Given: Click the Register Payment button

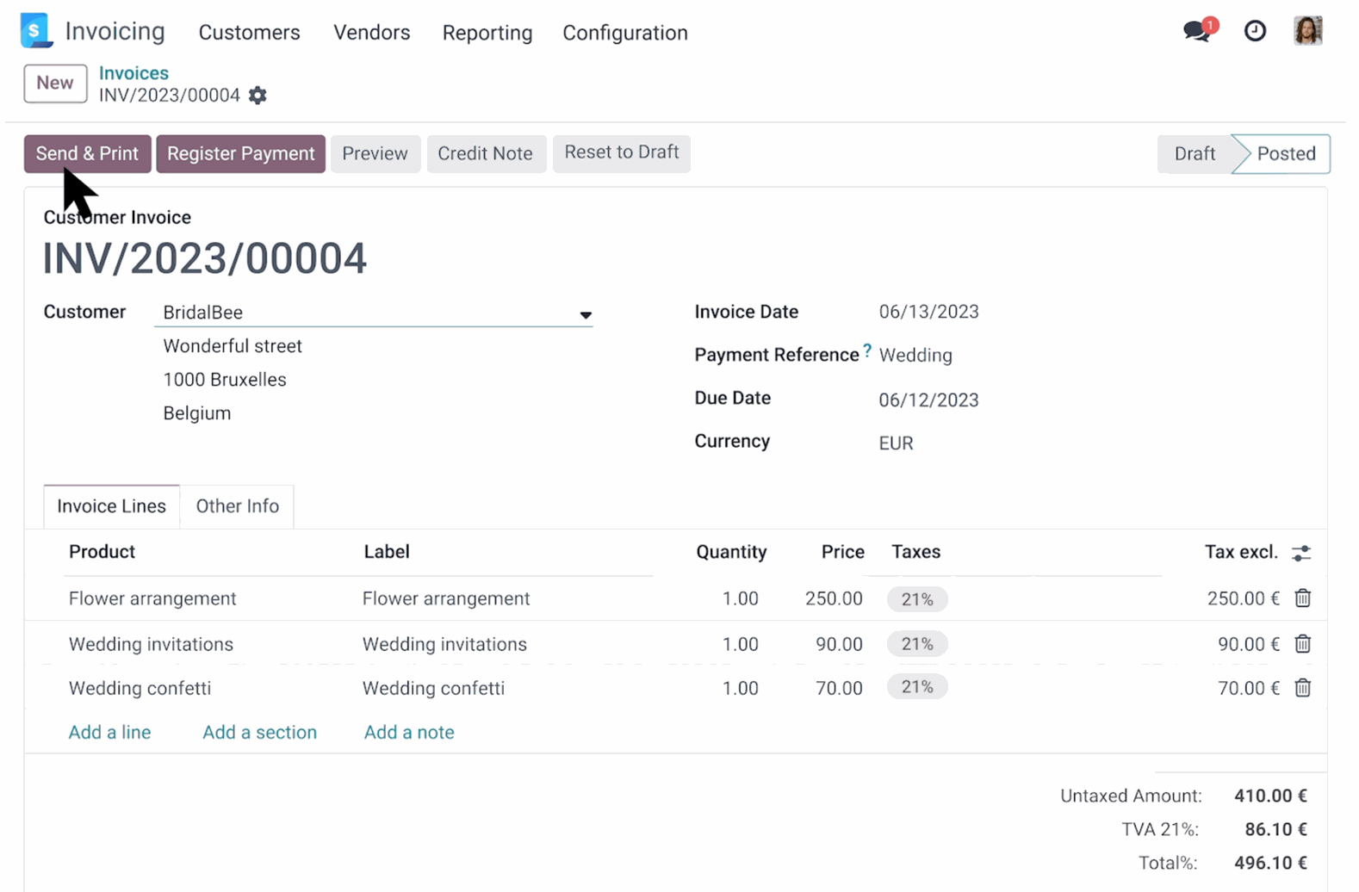Looking at the screenshot, I should pyautogui.click(x=240, y=153).
